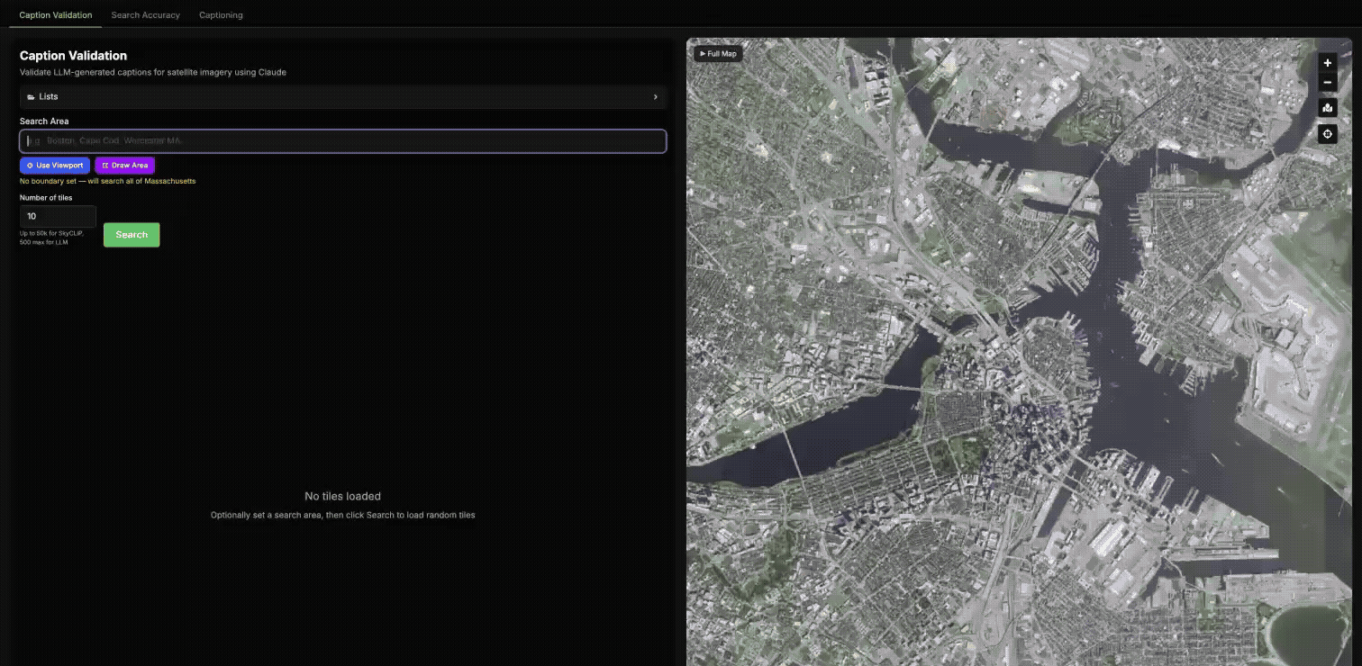
Task: Switch to the Search Accuracy tab
Action: [145, 15]
